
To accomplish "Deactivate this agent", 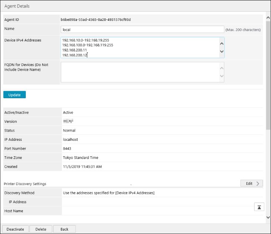I will 15,229.
